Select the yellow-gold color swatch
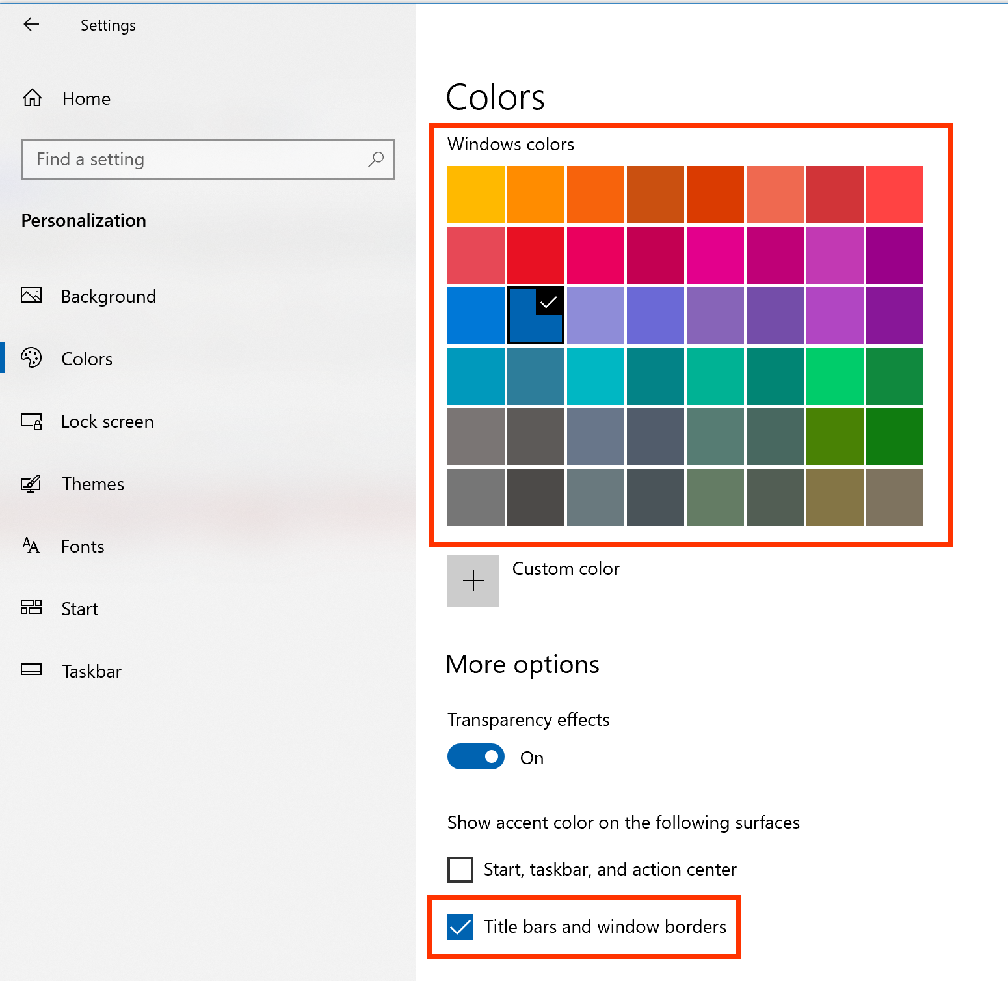1008x981 pixels. pyautogui.click(x=476, y=195)
